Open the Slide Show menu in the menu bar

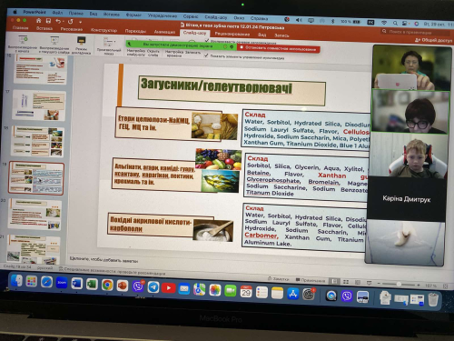(x=215, y=17)
